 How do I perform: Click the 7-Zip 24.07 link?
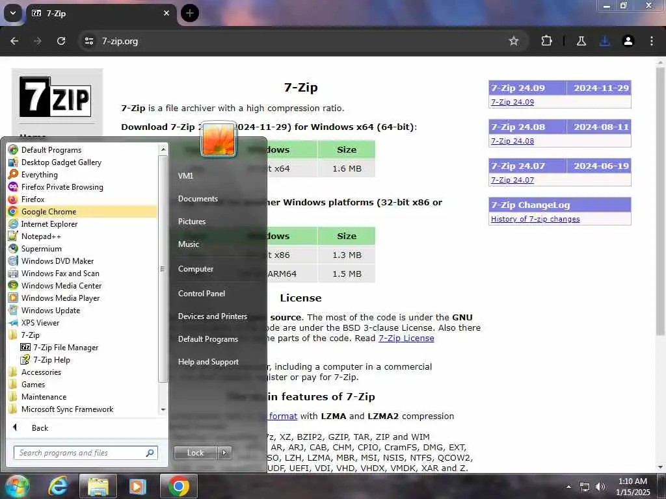513,181
